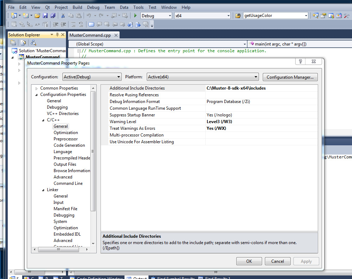Pin the Solution Explorer panel

tap(57, 35)
